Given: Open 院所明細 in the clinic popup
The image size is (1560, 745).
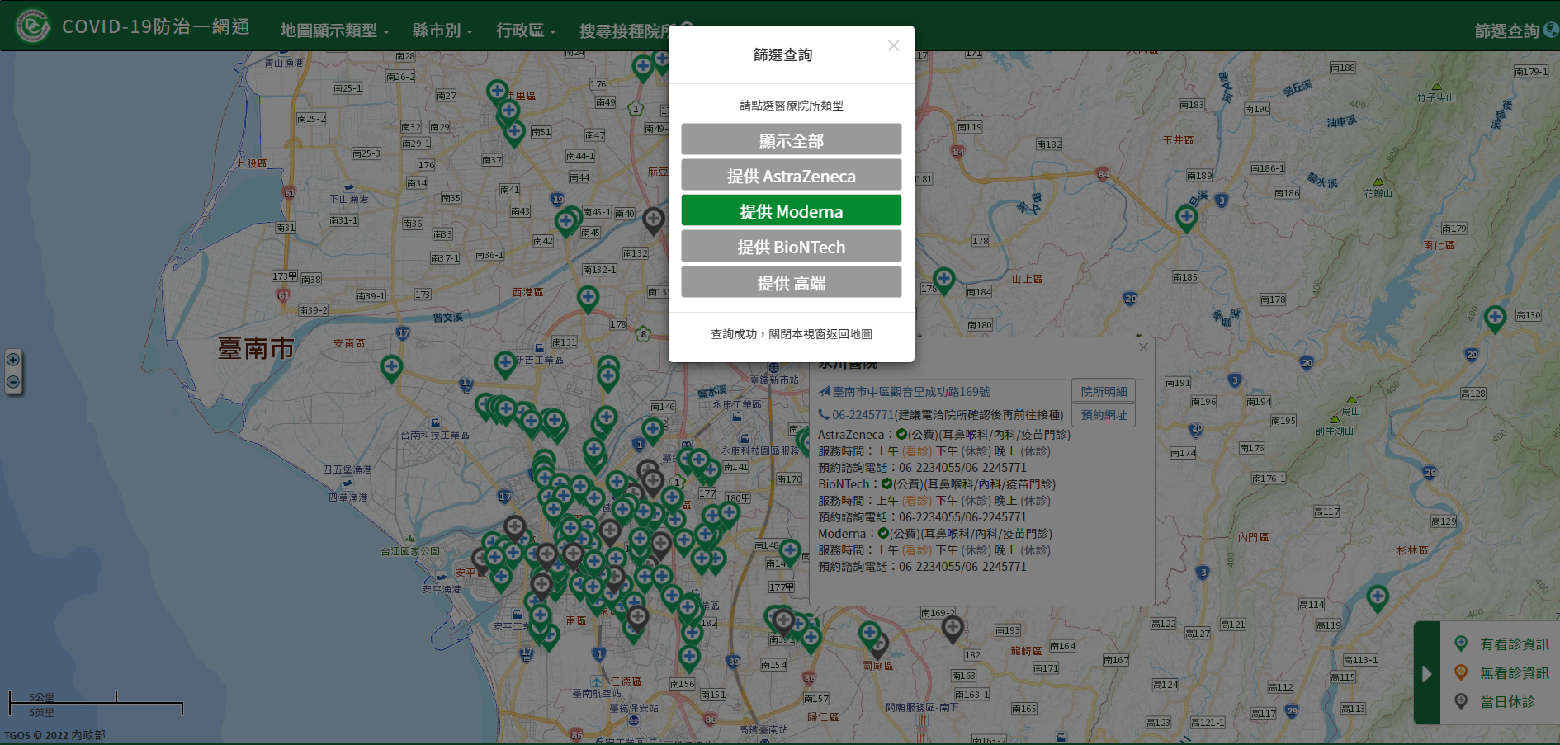Looking at the screenshot, I should [1104, 391].
